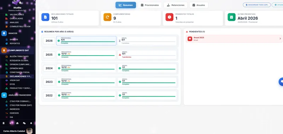Switch to the Provisionales tab

[150, 5]
